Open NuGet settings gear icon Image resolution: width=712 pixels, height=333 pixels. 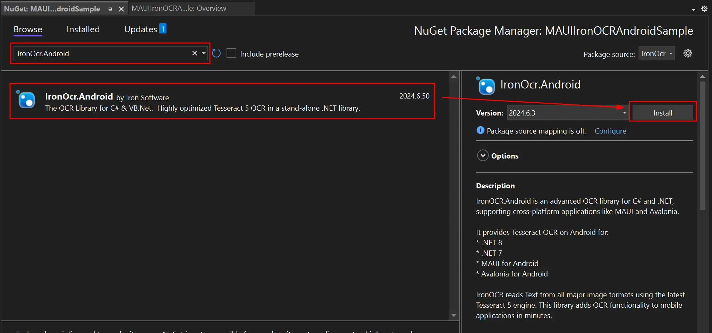coord(687,53)
